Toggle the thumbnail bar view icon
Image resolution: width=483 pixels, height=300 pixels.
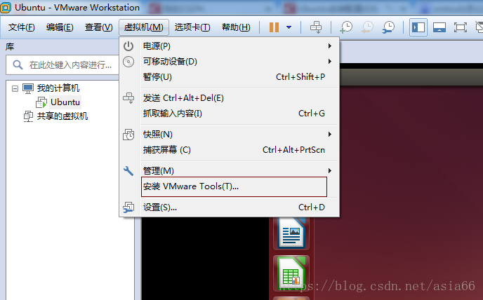click(x=439, y=27)
